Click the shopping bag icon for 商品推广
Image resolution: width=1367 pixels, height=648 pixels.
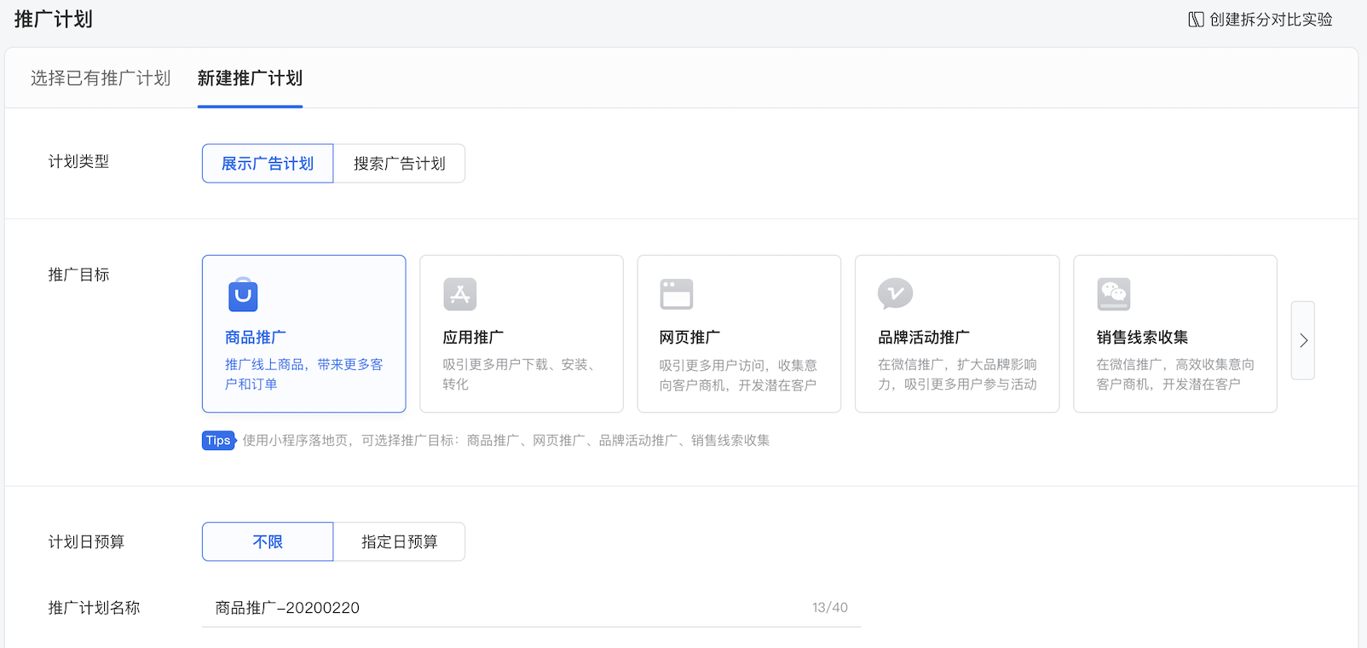(x=243, y=295)
